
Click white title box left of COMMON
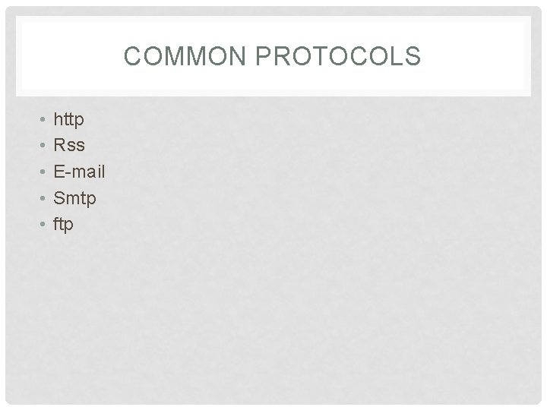pos(70,55)
